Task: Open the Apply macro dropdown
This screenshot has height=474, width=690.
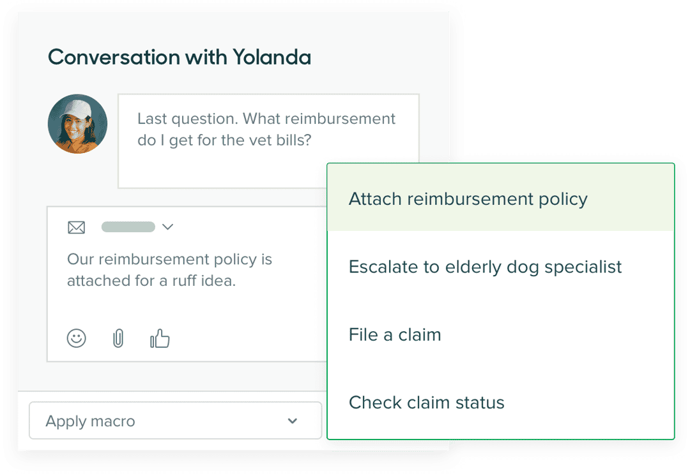Action: click(175, 420)
